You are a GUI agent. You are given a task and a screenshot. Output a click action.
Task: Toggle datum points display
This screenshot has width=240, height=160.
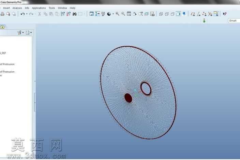pyautogui.click(x=204, y=14)
